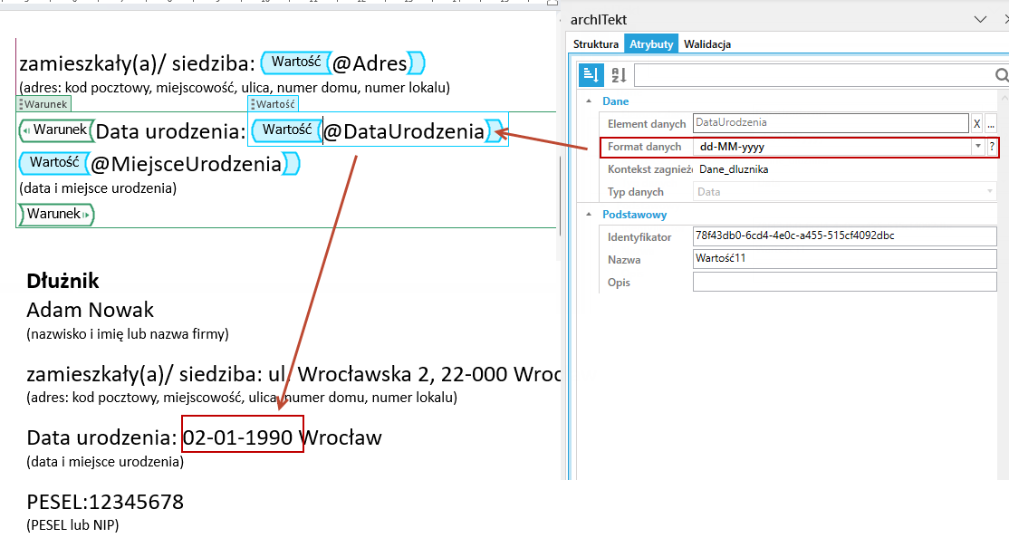This screenshot has width=1009, height=538.
Task: Click the date 02-01-1990
Action: (x=238, y=437)
